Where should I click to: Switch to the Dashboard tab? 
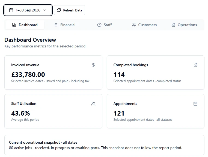pyautogui.click(x=25, y=25)
